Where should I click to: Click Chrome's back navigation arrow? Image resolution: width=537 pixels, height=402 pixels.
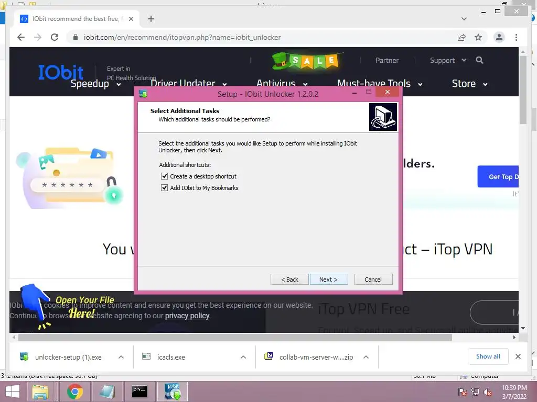pos(21,37)
